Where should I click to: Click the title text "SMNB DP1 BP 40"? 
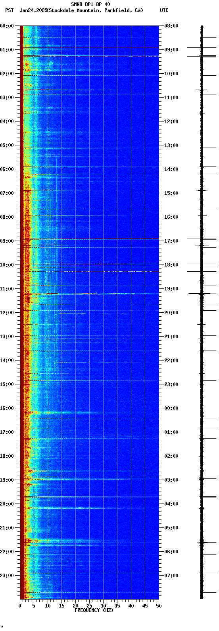click(90, 4)
